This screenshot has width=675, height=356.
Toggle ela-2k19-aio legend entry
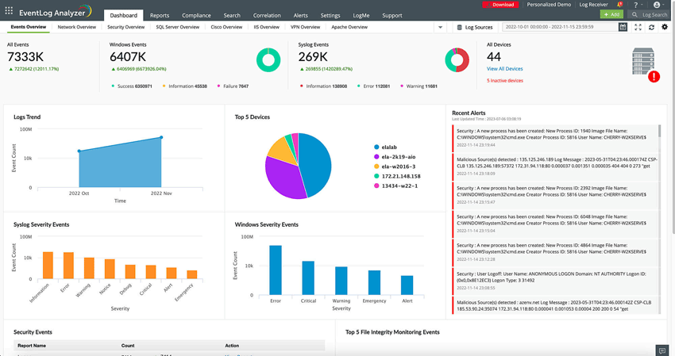[395, 157]
